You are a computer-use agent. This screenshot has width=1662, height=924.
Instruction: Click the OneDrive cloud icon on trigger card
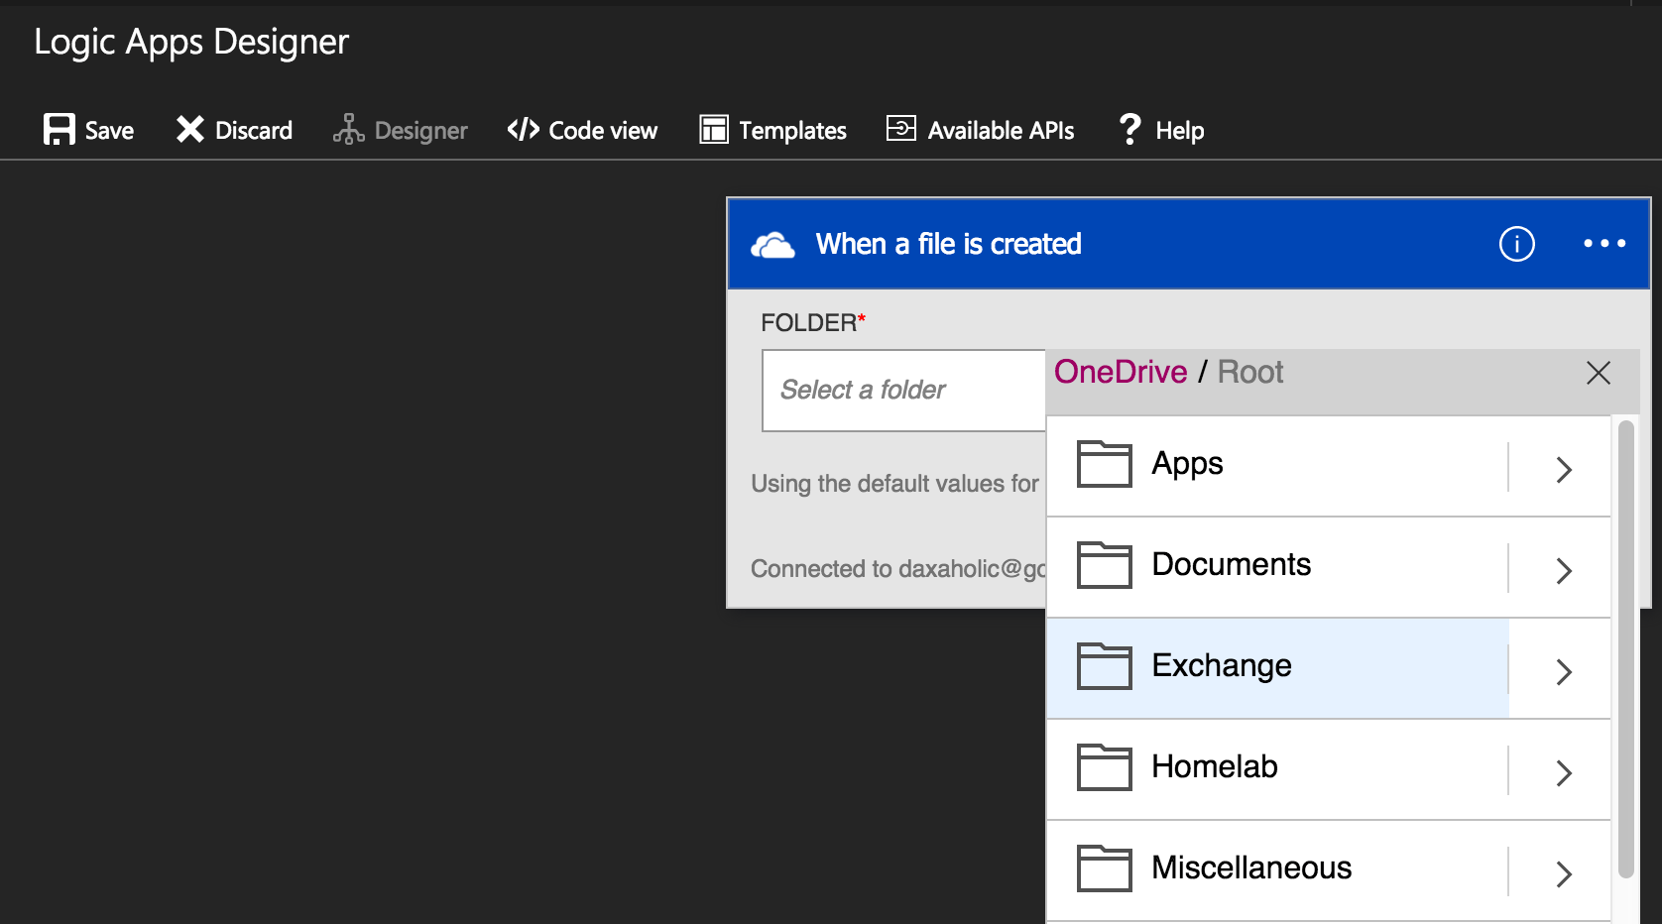774,244
